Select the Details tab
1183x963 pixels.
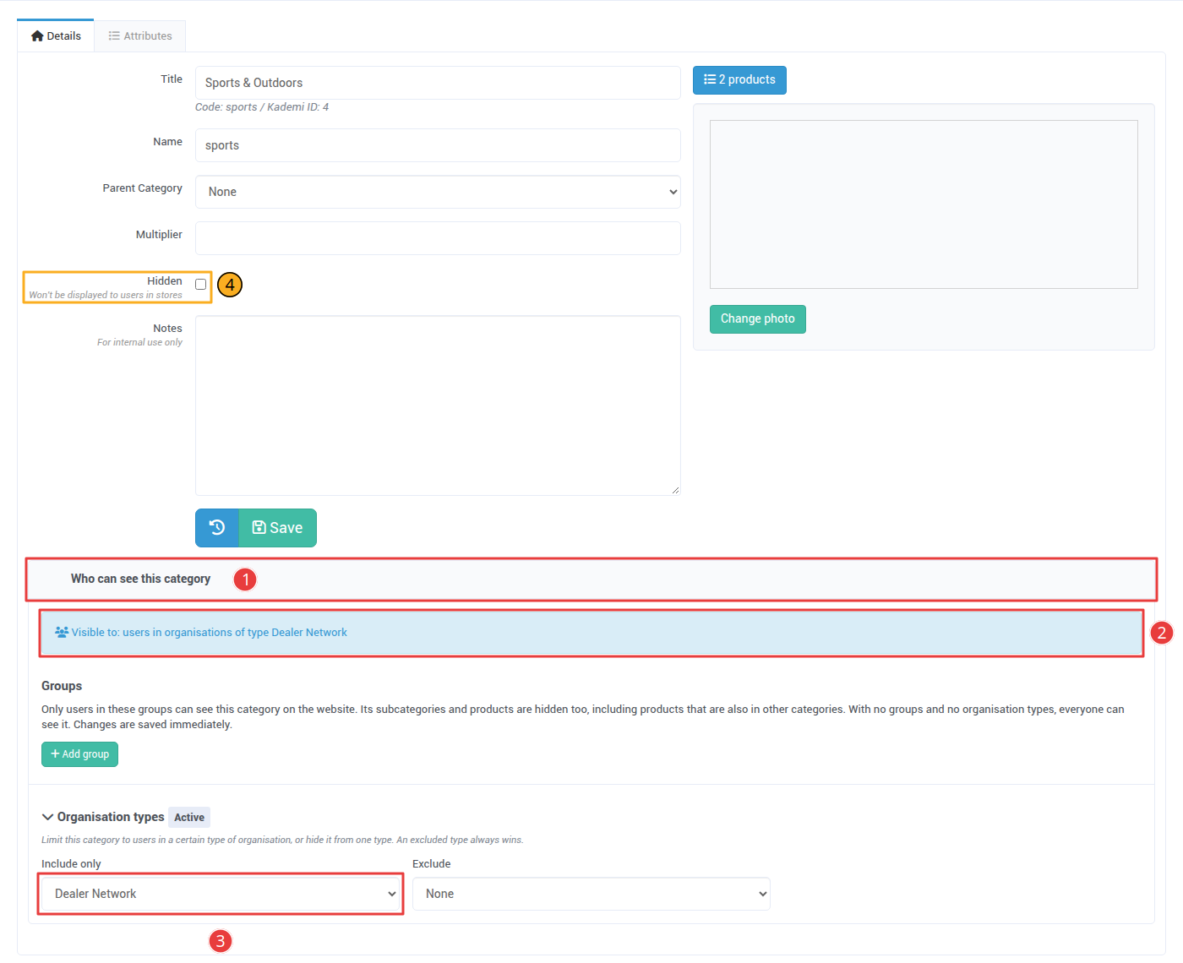(x=56, y=36)
